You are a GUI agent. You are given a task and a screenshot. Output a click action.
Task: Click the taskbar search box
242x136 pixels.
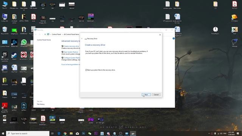click(x=28, y=133)
